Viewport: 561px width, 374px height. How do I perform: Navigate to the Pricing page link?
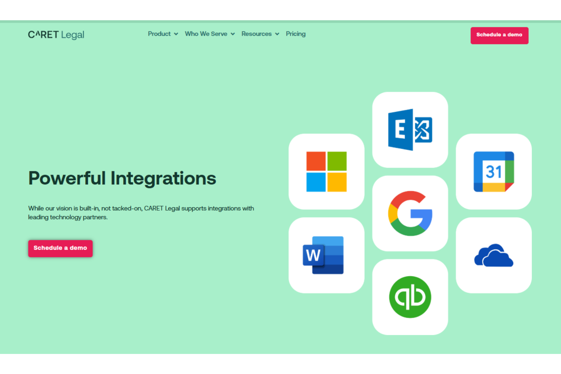click(x=296, y=34)
